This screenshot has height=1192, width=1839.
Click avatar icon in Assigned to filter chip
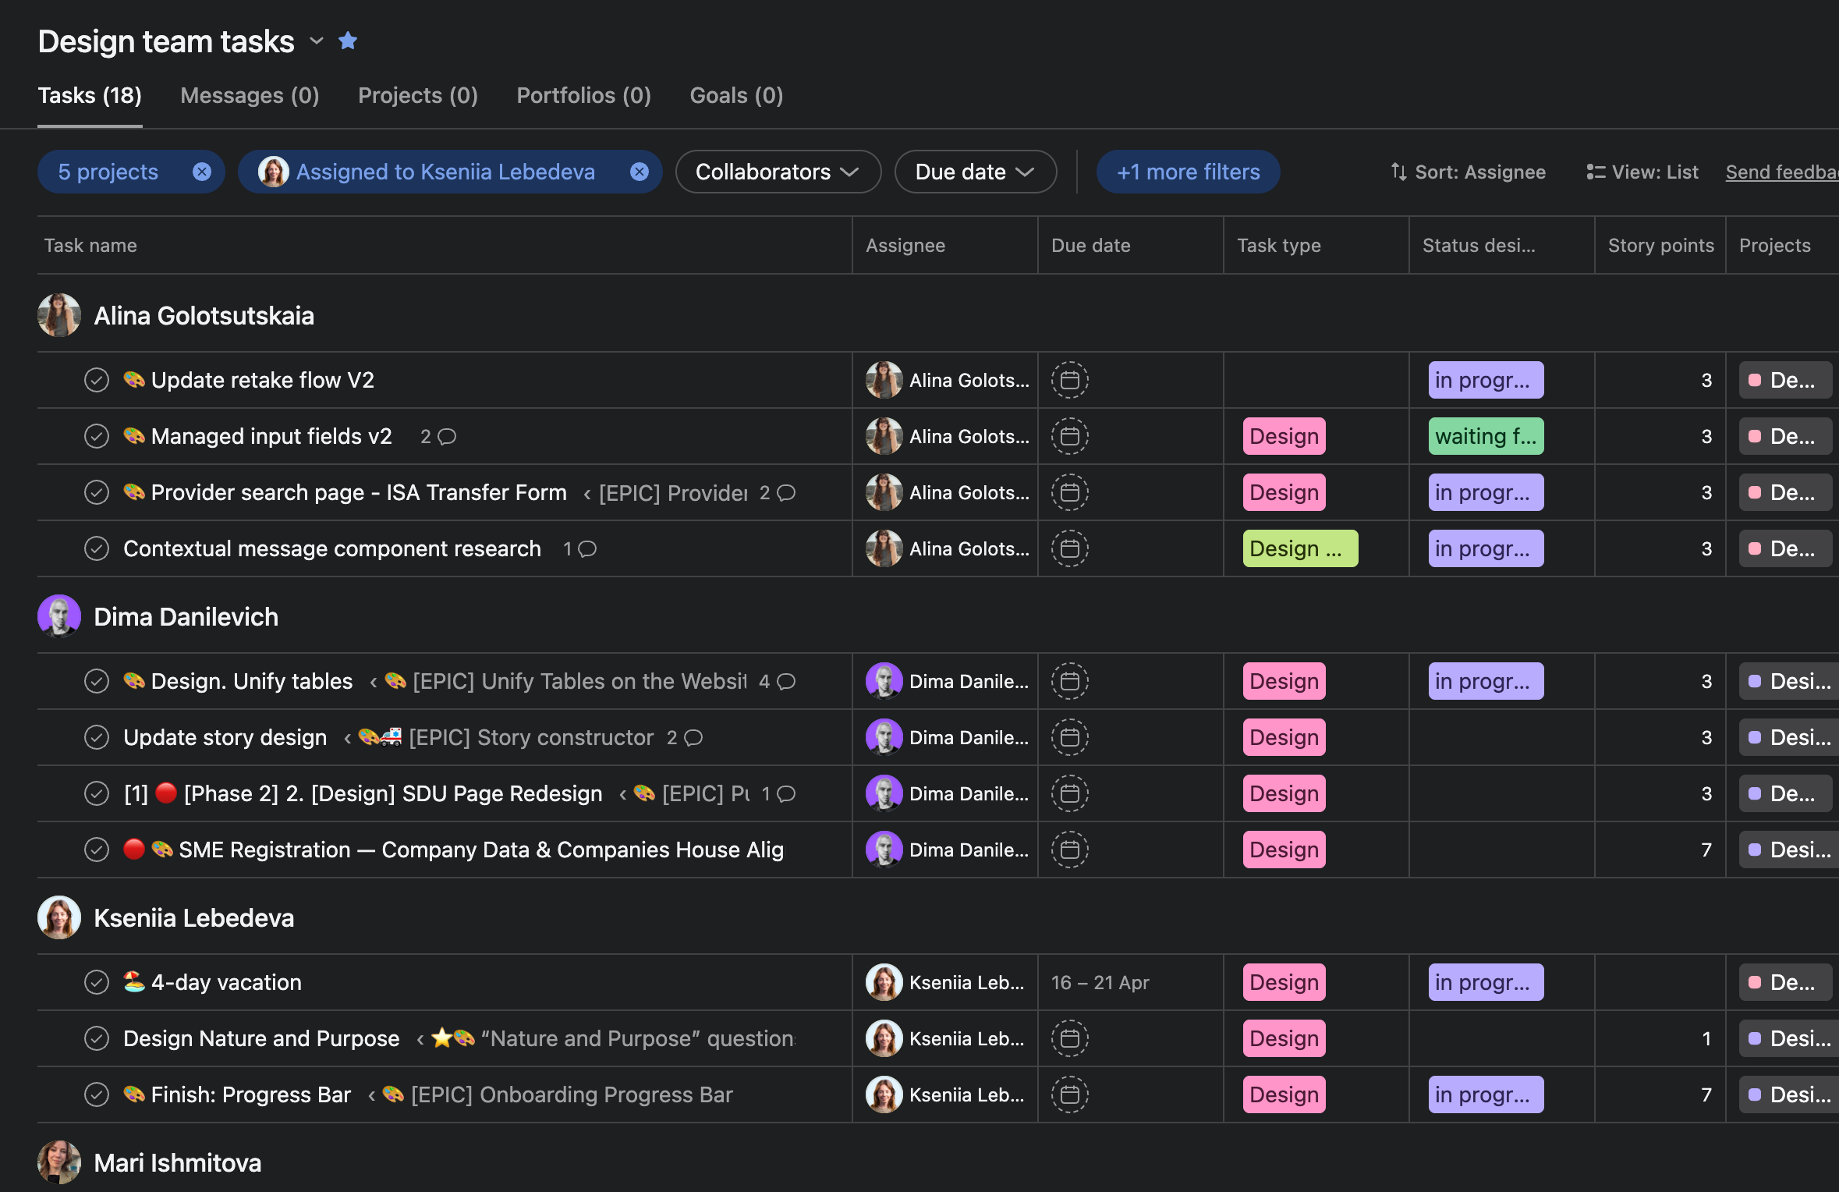pyautogui.click(x=274, y=172)
